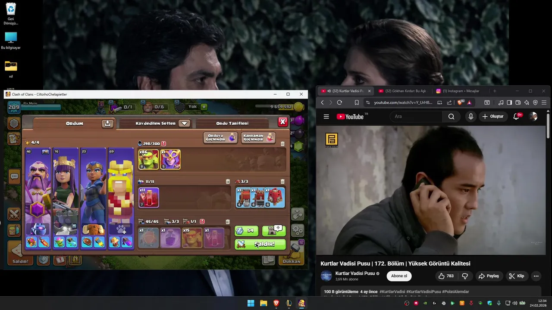Open Brave Shields lion icon
Viewport: 552px width, 310px height.
460,102
